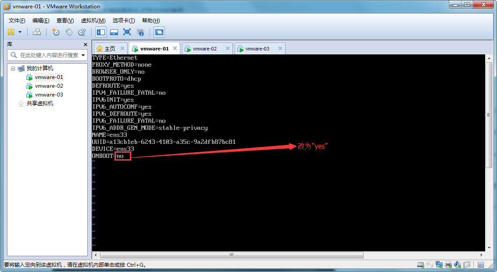Select vmware-03 in the library tree
The height and width of the screenshot is (272, 497).
click(x=49, y=95)
